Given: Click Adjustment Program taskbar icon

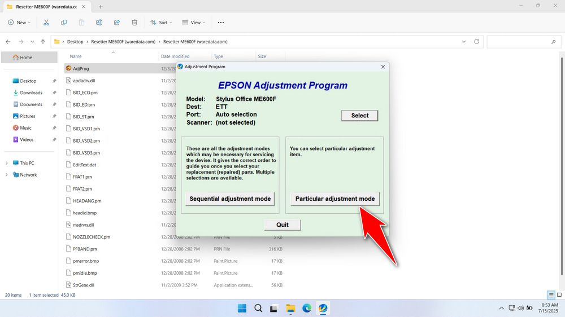Looking at the screenshot, I should coord(323,309).
